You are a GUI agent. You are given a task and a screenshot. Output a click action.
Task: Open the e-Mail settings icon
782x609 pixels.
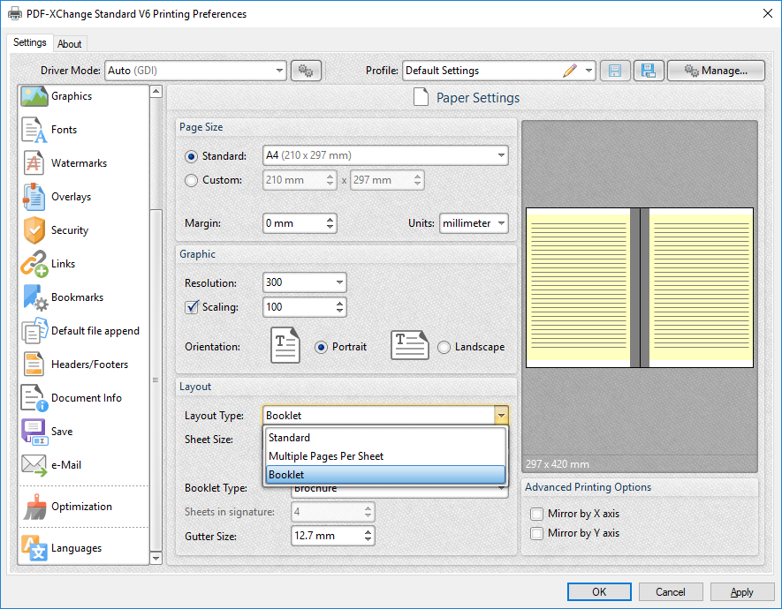click(x=34, y=465)
